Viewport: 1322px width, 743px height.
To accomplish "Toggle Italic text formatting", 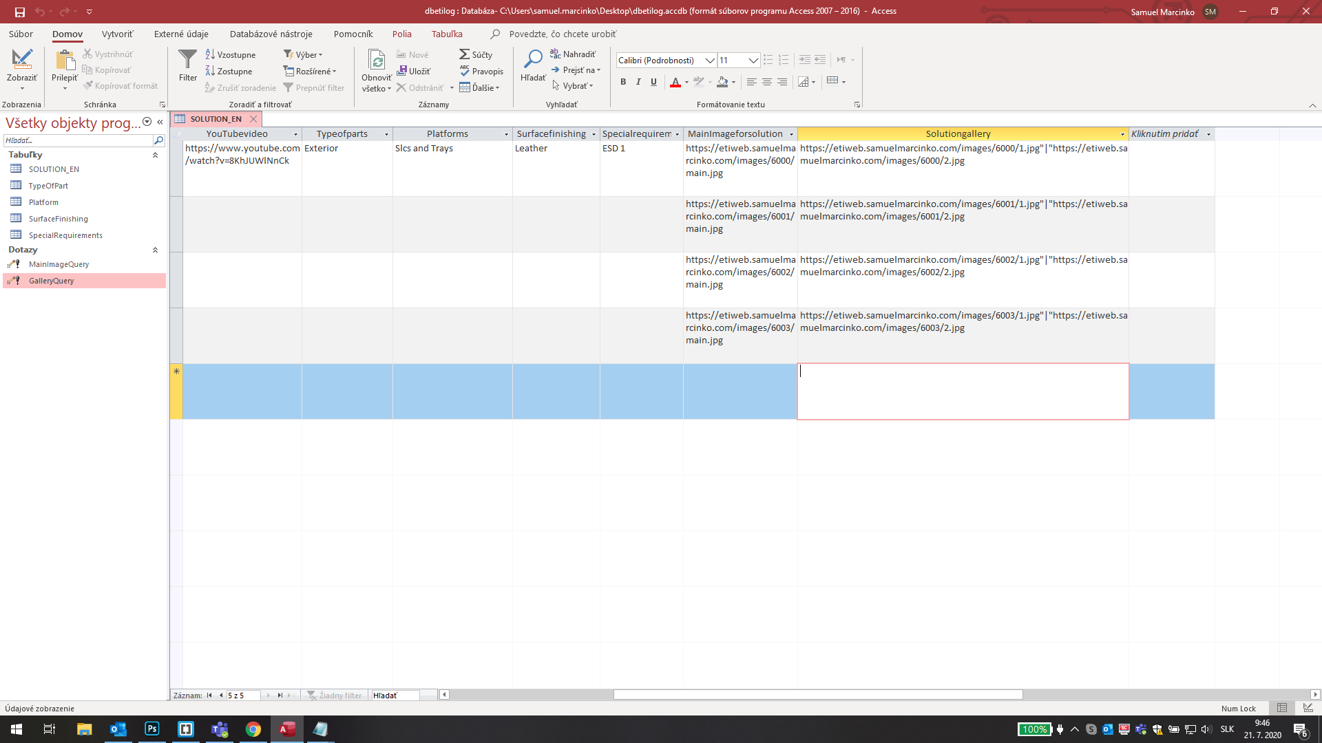I will tap(638, 81).
